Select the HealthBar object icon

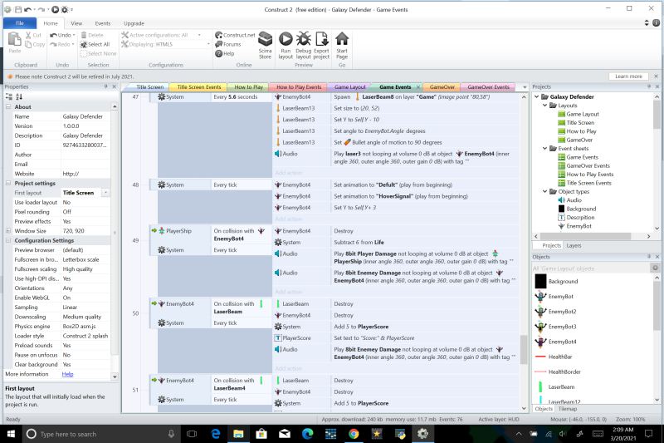(x=540, y=357)
